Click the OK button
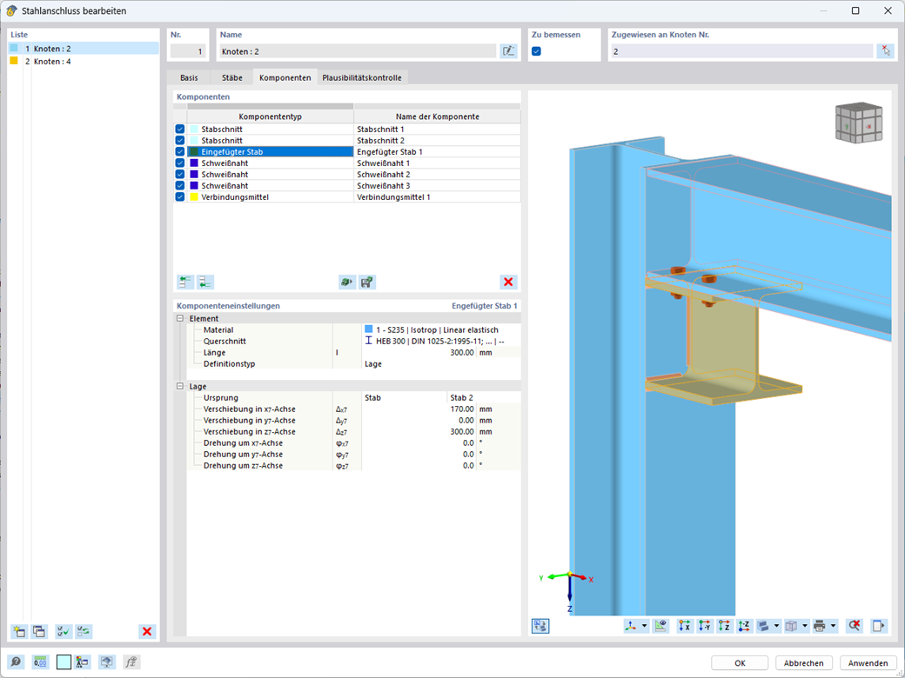The width and height of the screenshot is (905, 678). [x=740, y=663]
